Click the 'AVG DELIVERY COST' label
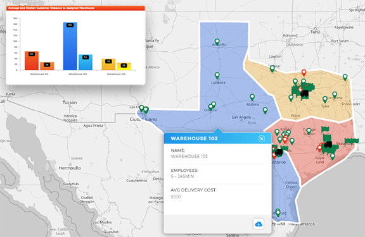Viewport: 365px width, 237px height. click(193, 190)
